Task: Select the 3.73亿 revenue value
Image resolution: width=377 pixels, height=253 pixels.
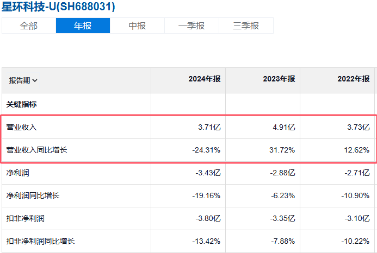Action: (x=359, y=127)
